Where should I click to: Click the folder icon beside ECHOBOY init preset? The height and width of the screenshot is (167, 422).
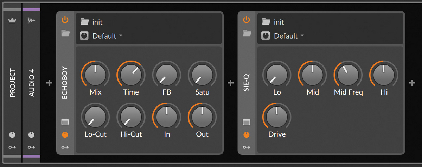click(x=84, y=22)
